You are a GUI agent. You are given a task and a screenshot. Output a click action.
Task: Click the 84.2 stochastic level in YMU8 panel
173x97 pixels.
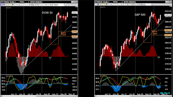3,78
